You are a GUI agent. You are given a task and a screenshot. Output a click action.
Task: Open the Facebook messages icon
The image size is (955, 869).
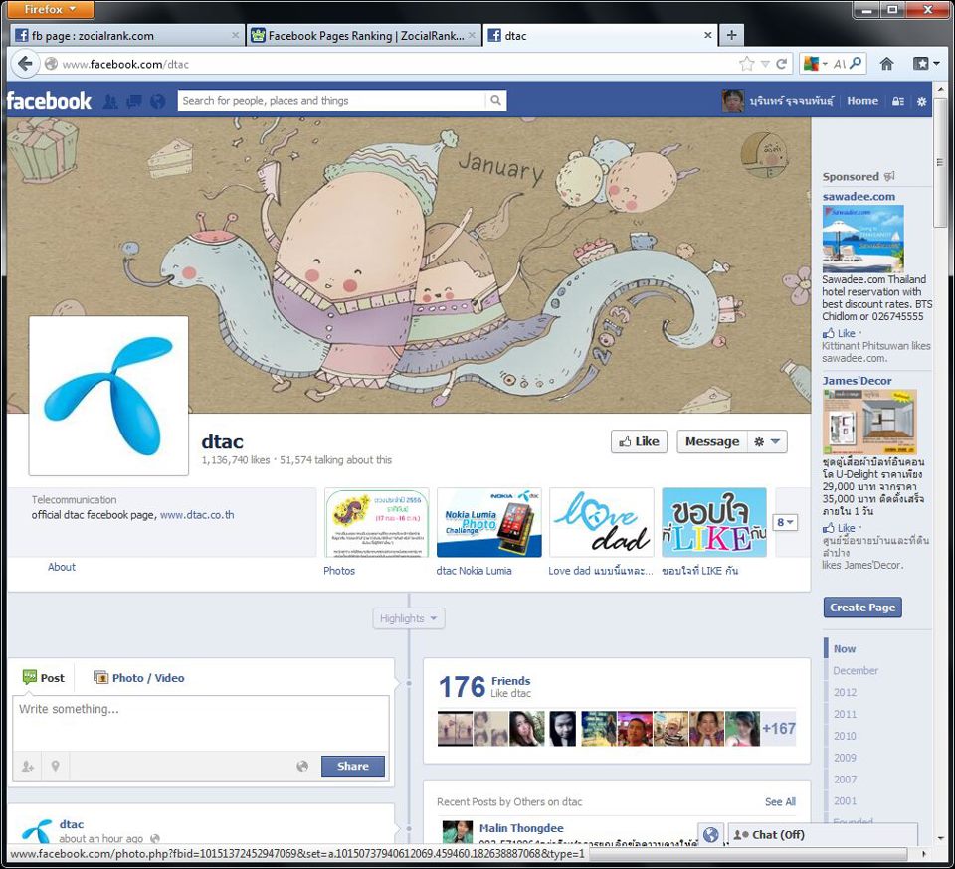pyautogui.click(x=133, y=101)
